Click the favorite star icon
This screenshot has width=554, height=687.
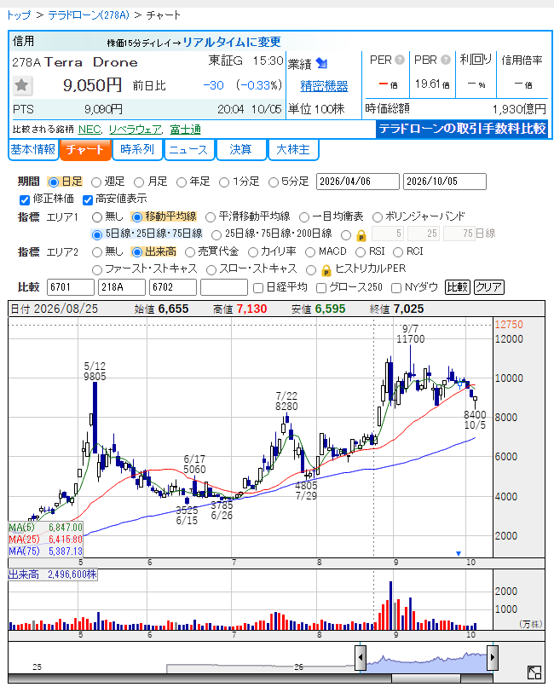[x=21, y=85]
